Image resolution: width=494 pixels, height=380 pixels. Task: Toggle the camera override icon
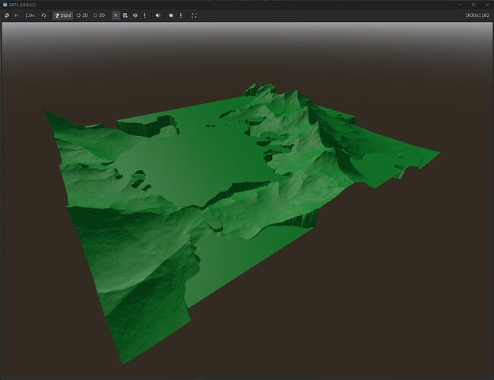click(171, 15)
